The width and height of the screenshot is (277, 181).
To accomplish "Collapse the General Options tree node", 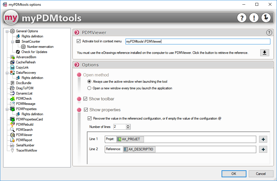I will click(x=7, y=31).
